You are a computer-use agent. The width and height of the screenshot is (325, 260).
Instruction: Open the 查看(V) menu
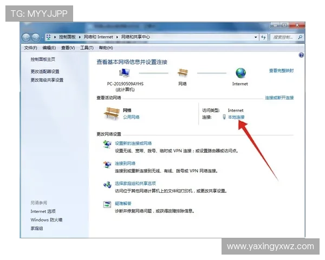click(x=68, y=48)
